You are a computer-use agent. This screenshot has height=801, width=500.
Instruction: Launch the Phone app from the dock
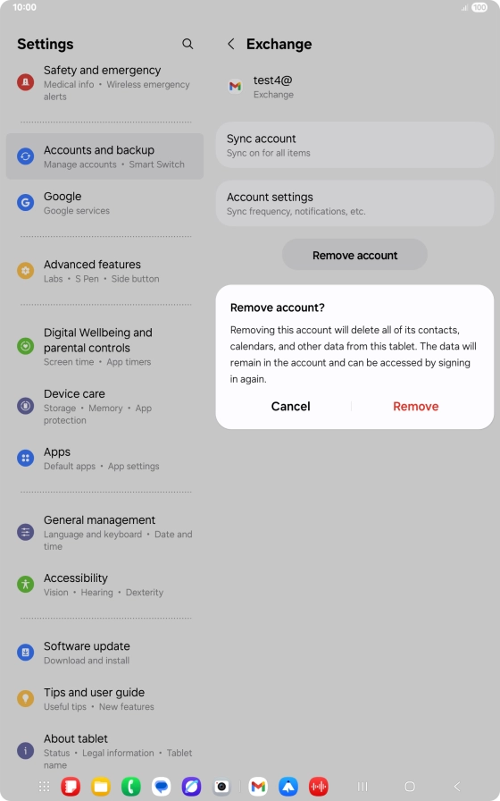pos(131,786)
